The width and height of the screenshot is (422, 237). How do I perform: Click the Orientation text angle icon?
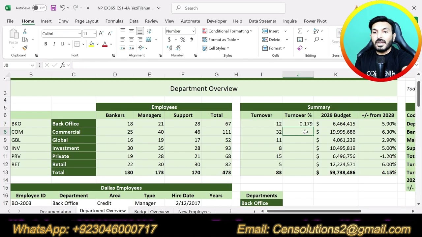pyautogui.click(x=141, y=48)
